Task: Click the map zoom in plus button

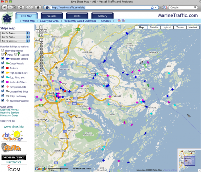Action: click(x=41, y=40)
